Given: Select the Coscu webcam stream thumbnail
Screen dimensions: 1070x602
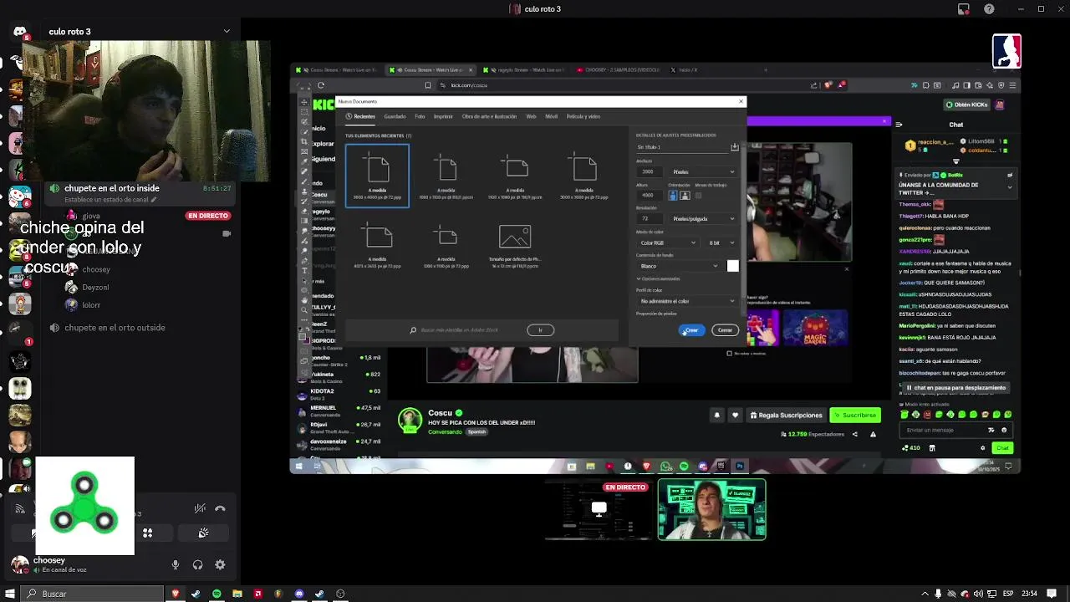Looking at the screenshot, I should point(711,509).
